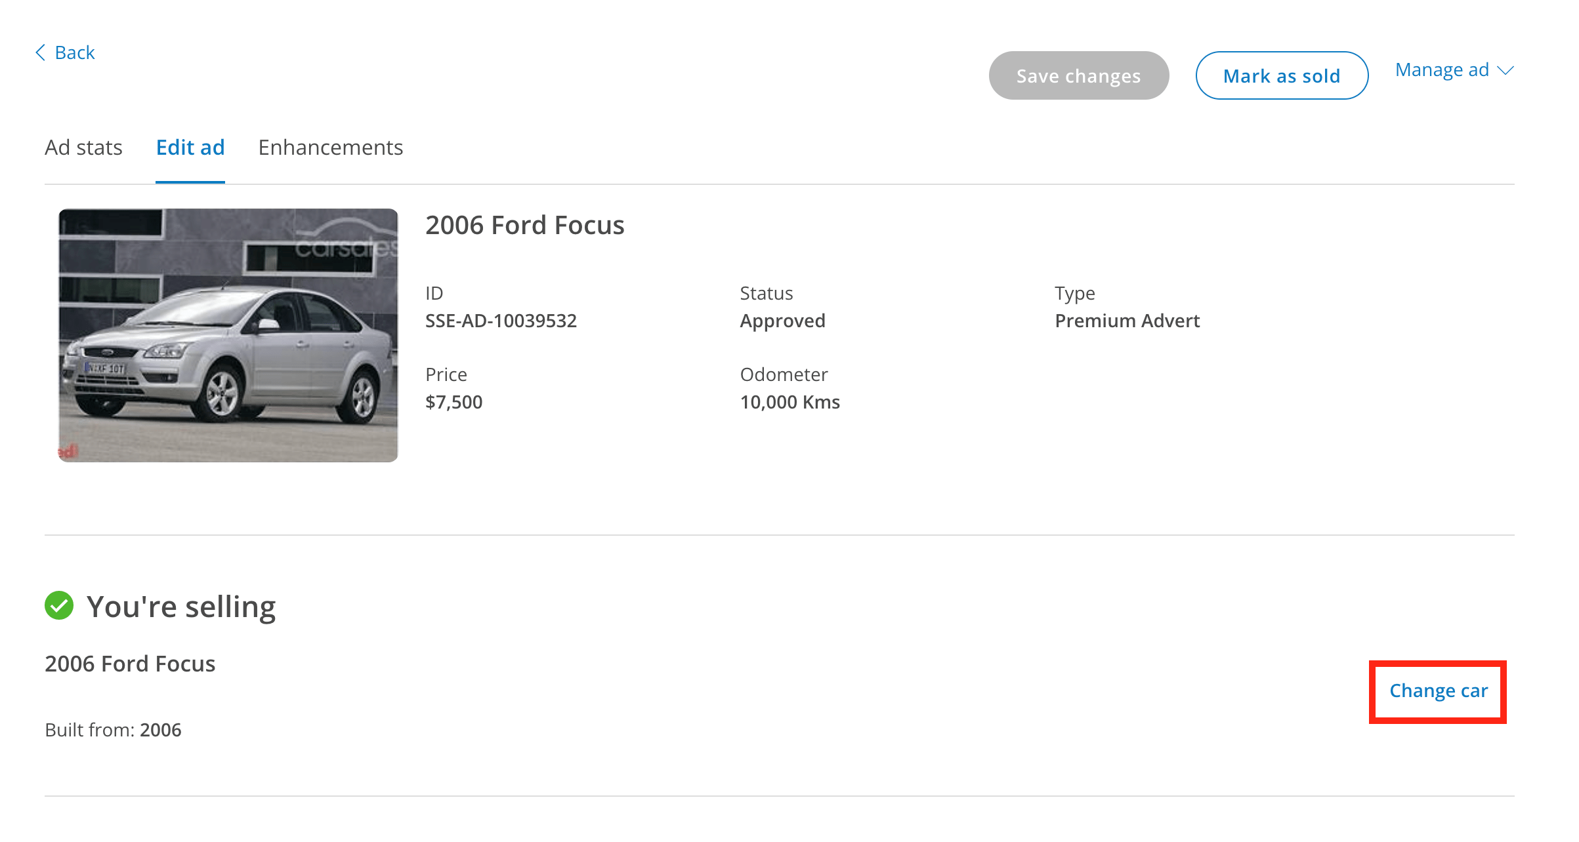Screen dimensions: 1579x842
Task: Click the 10,000 Kms odometer value
Action: pyautogui.click(x=789, y=402)
